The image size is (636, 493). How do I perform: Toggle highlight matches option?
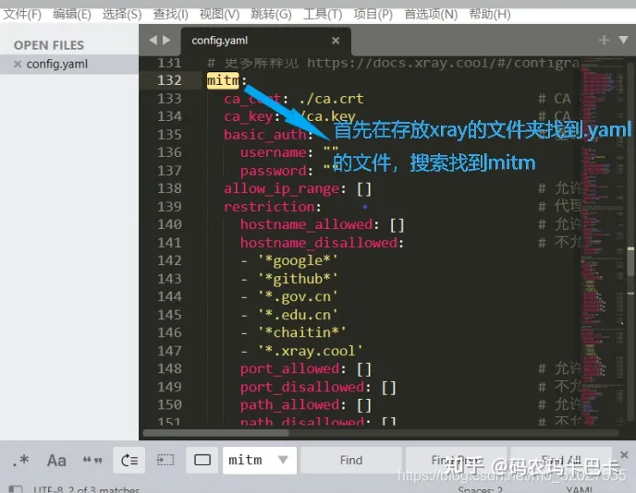202,460
